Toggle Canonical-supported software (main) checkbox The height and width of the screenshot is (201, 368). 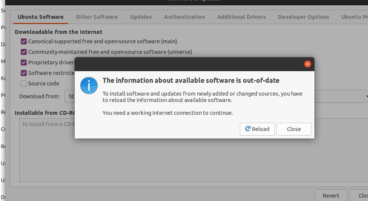tap(24, 41)
